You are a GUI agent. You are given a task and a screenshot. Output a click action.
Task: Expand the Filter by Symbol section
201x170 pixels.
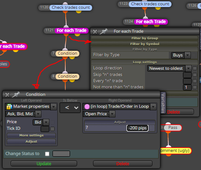tap(145, 44)
